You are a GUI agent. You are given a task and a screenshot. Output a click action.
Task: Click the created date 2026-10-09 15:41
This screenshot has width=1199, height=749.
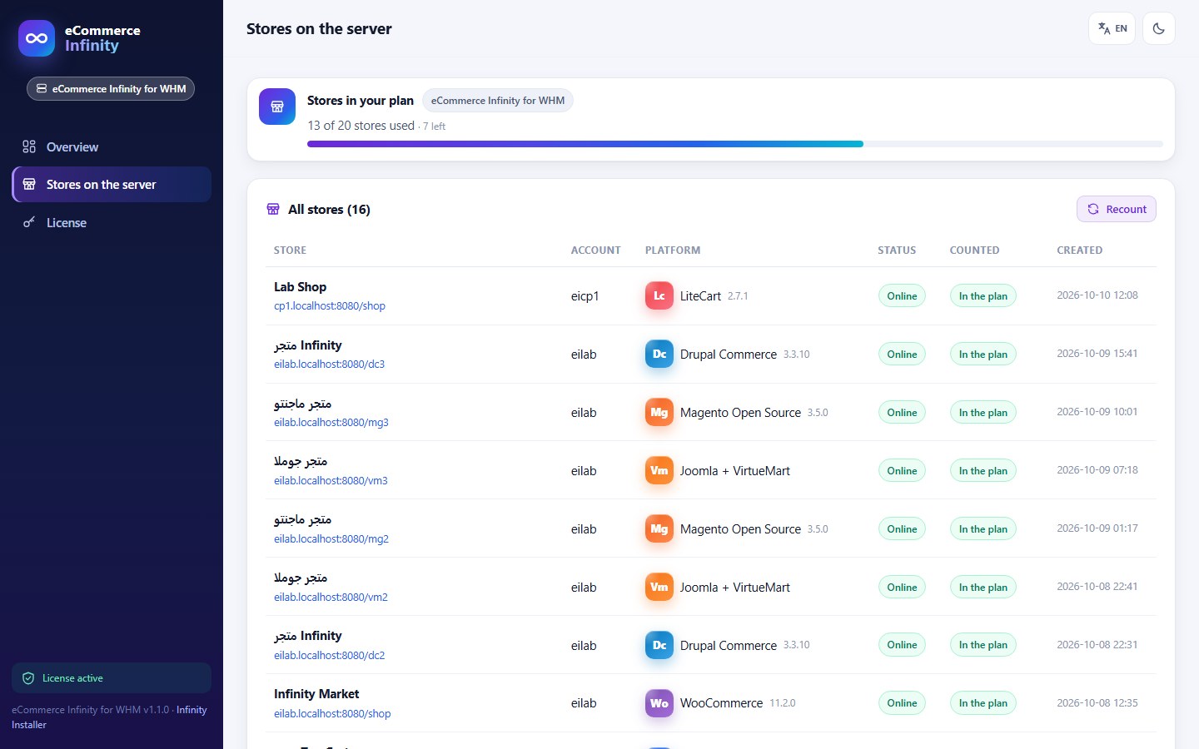pos(1097,354)
